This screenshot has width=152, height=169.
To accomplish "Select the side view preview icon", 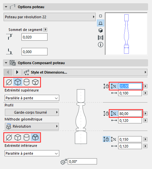I will (101, 23).
